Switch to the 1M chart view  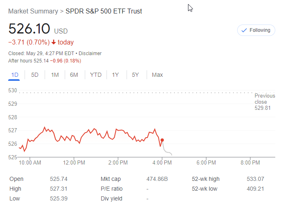point(55,75)
